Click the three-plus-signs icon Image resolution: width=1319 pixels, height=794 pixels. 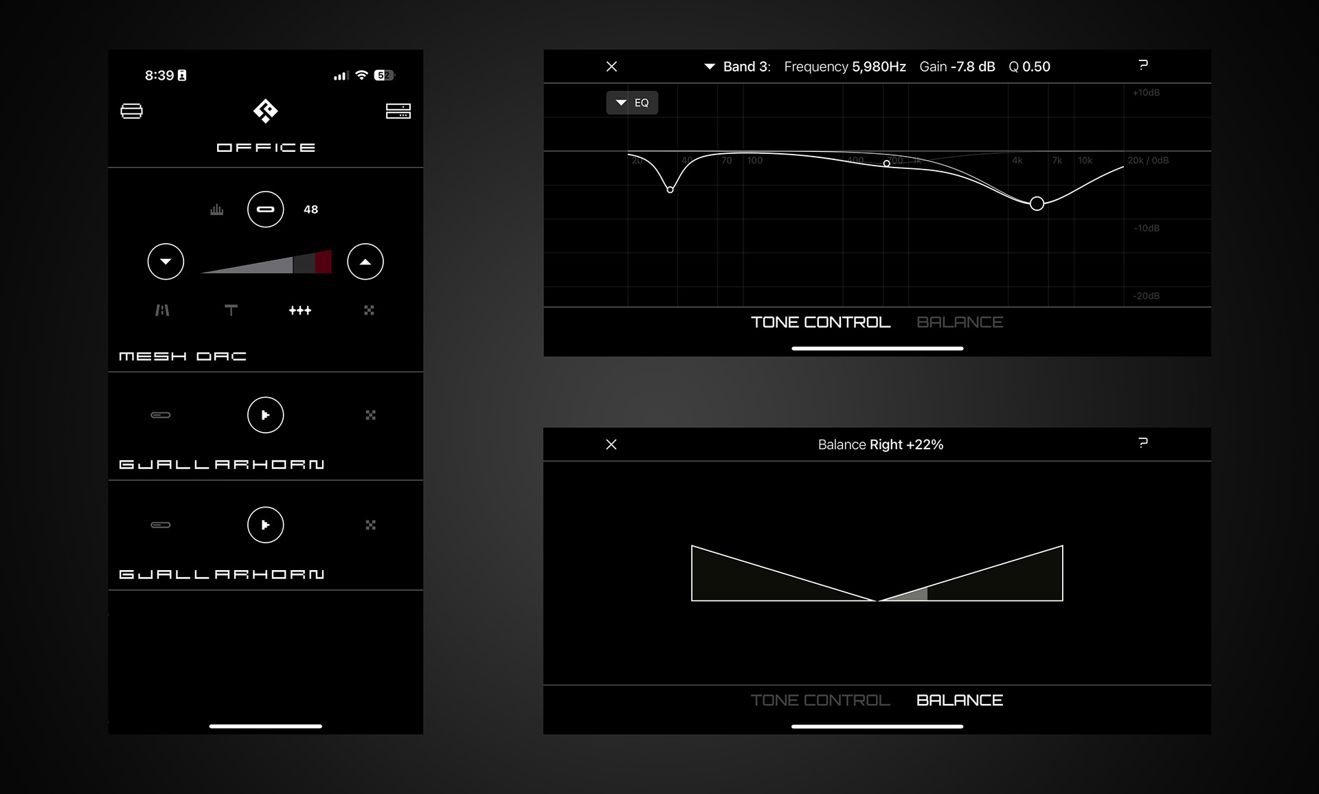click(300, 310)
